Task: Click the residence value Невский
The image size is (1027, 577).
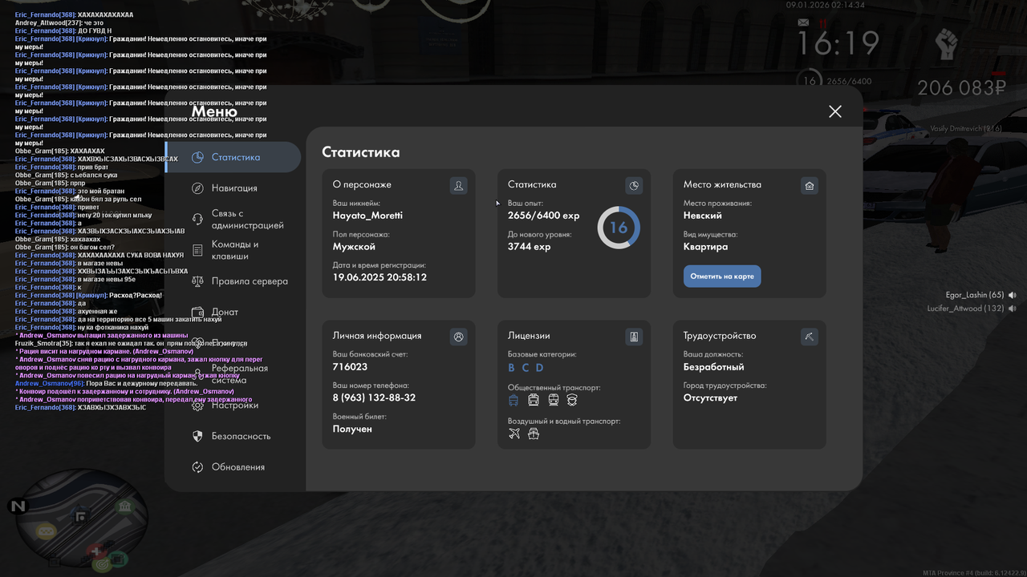Action: 703,216
